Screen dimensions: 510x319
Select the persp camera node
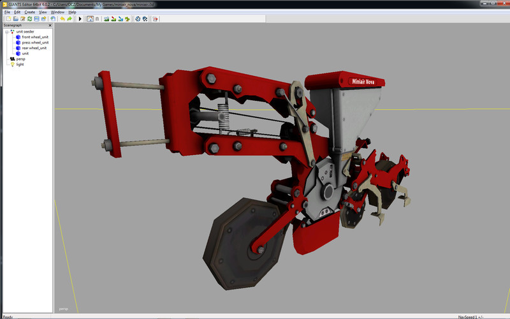(20, 59)
